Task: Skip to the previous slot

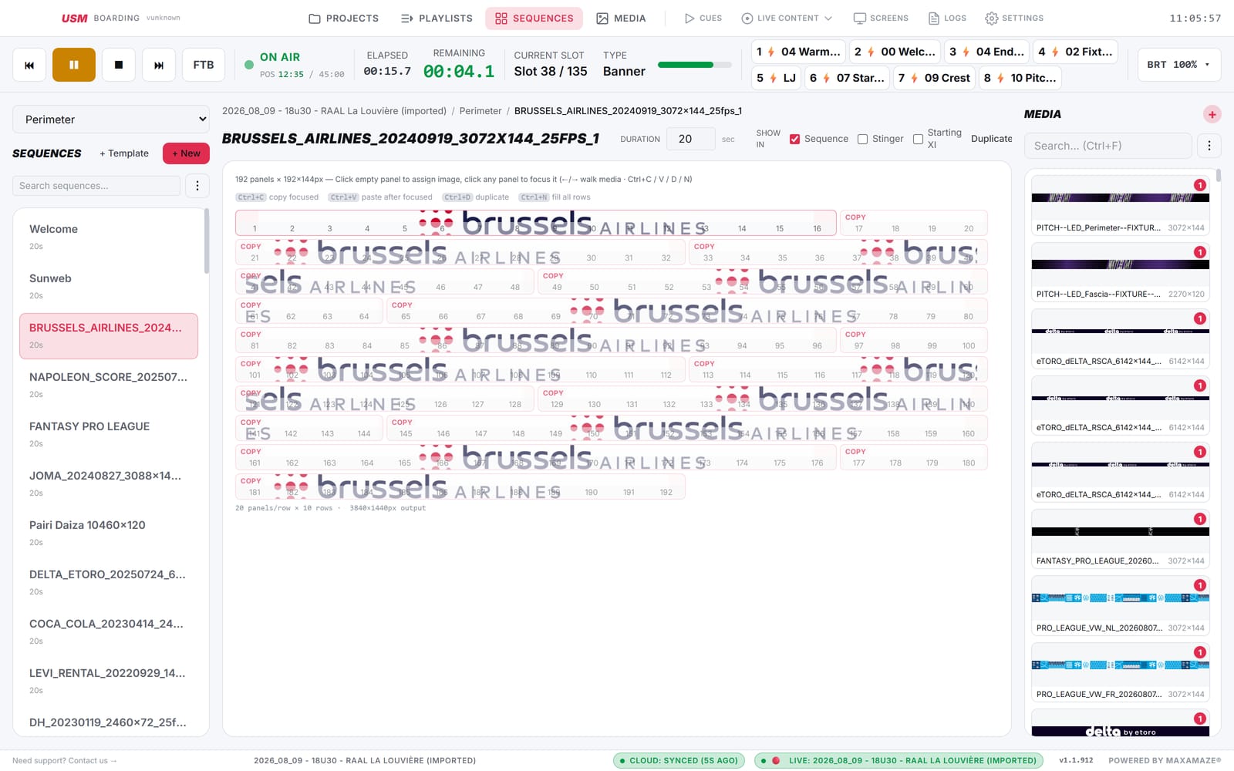Action: (29, 65)
